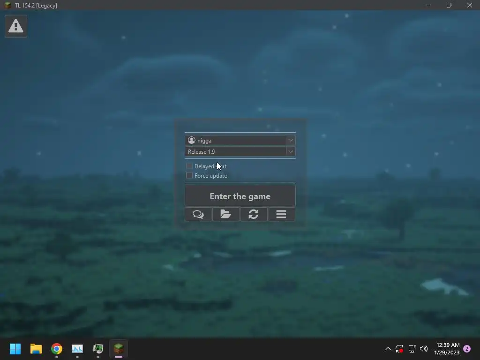
Task: Open the account name dropdown arrow
Action: pyautogui.click(x=291, y=141)
